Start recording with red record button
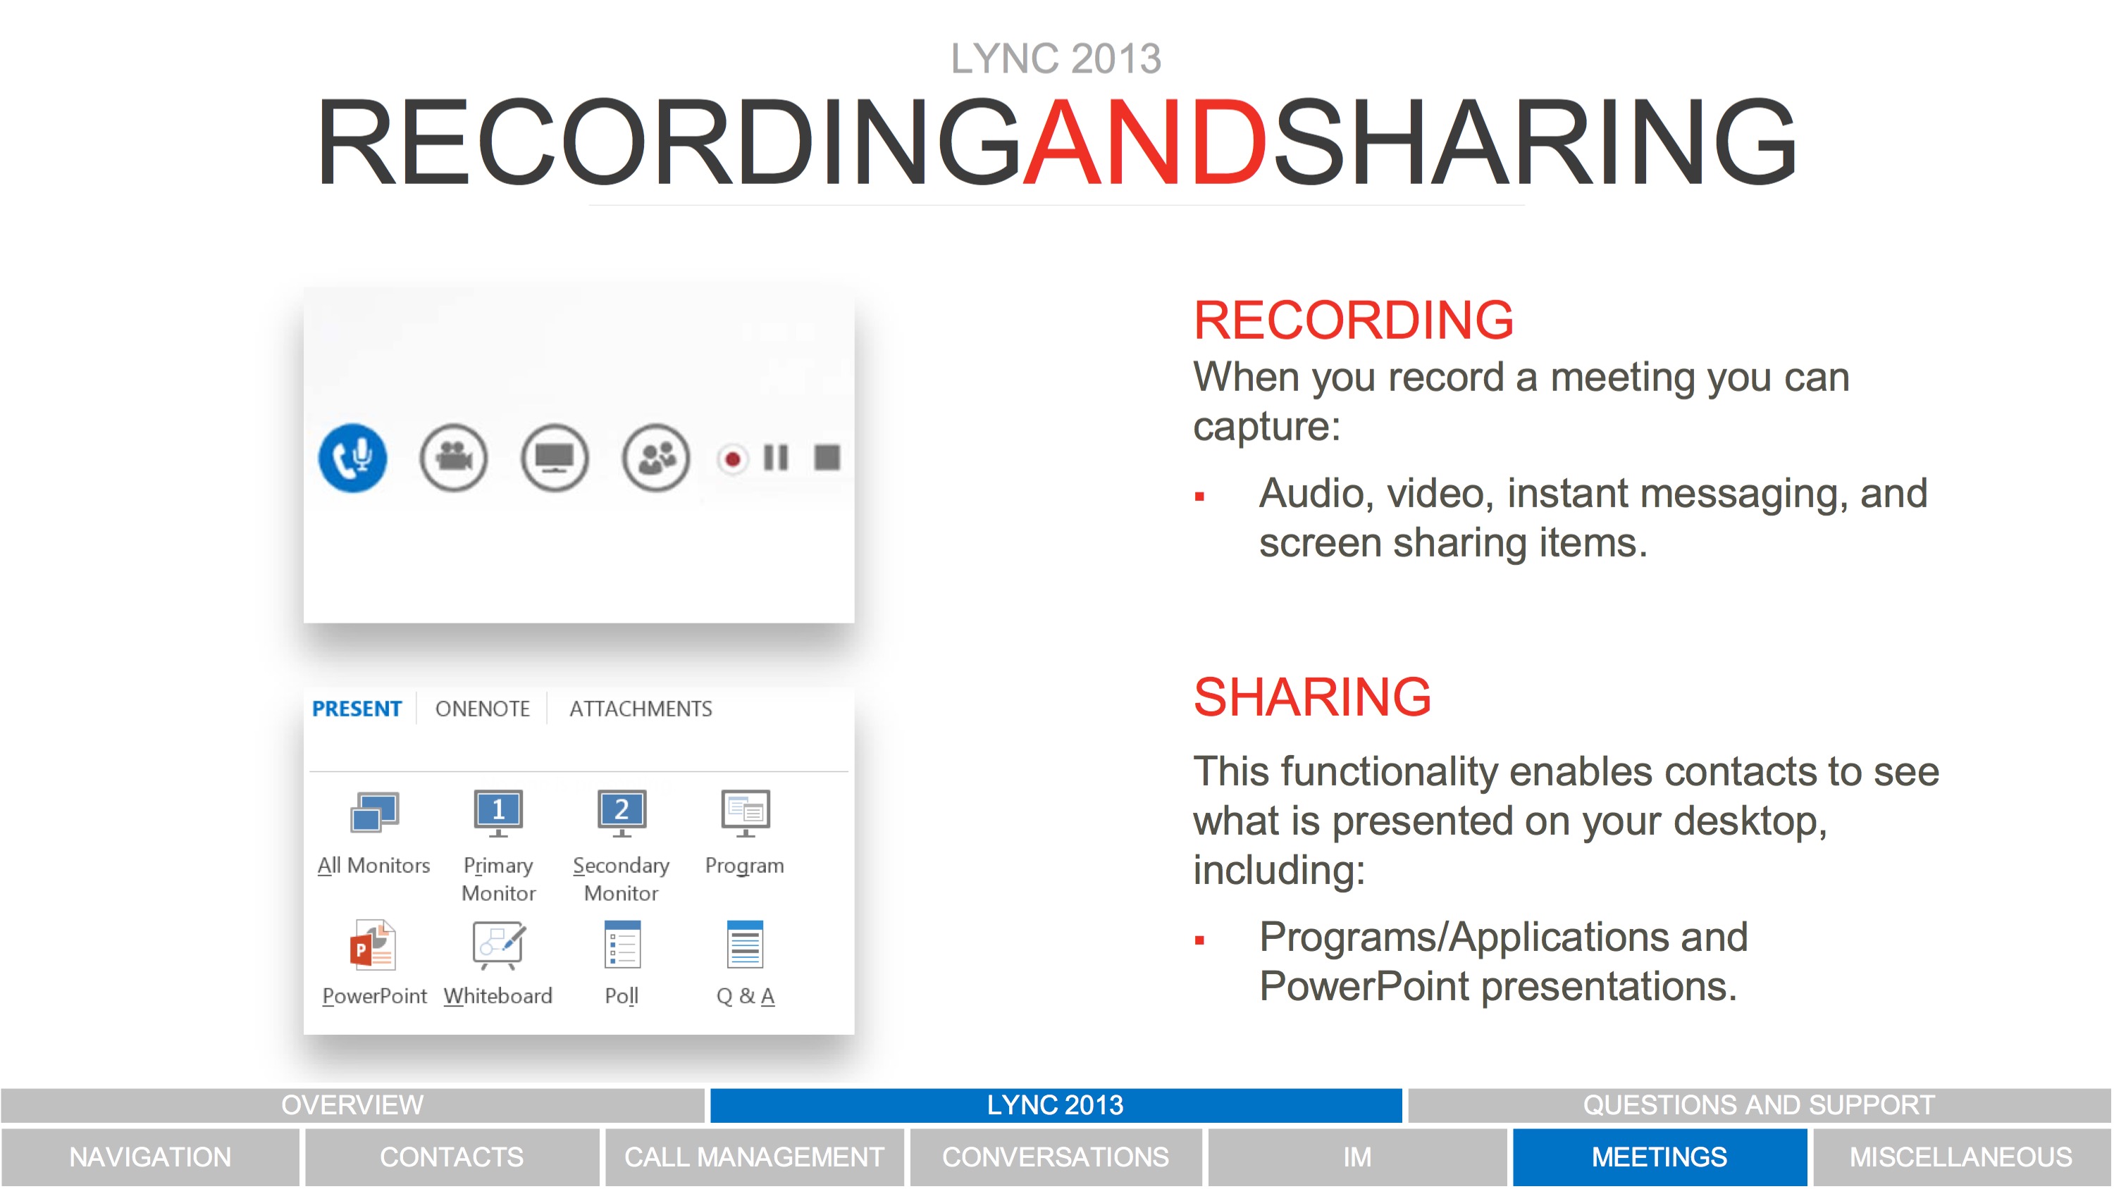This screenshot has width=2114, height=1189. (732, 459)
